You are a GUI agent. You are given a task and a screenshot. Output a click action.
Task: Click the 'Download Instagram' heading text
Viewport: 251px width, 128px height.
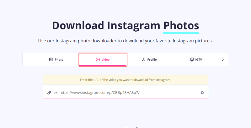(106, 26)
